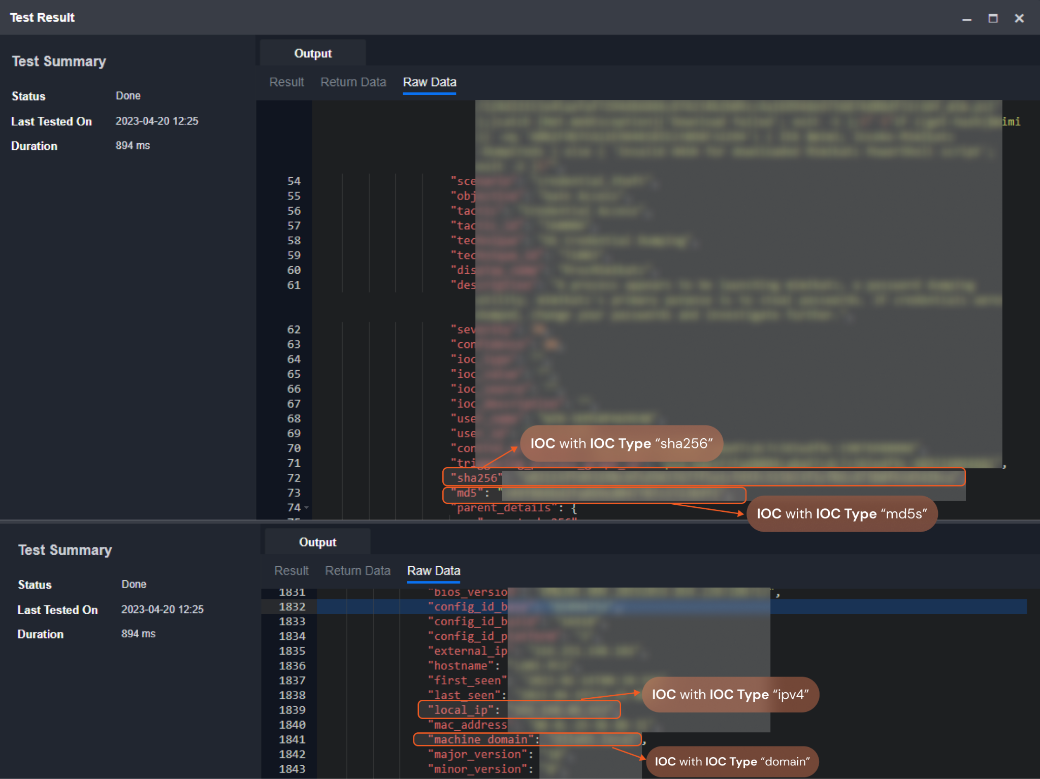The height and width of the screenshot is (779, 1040).
Task: Click line number 1841 in gutter
Action: pos(292,739)
